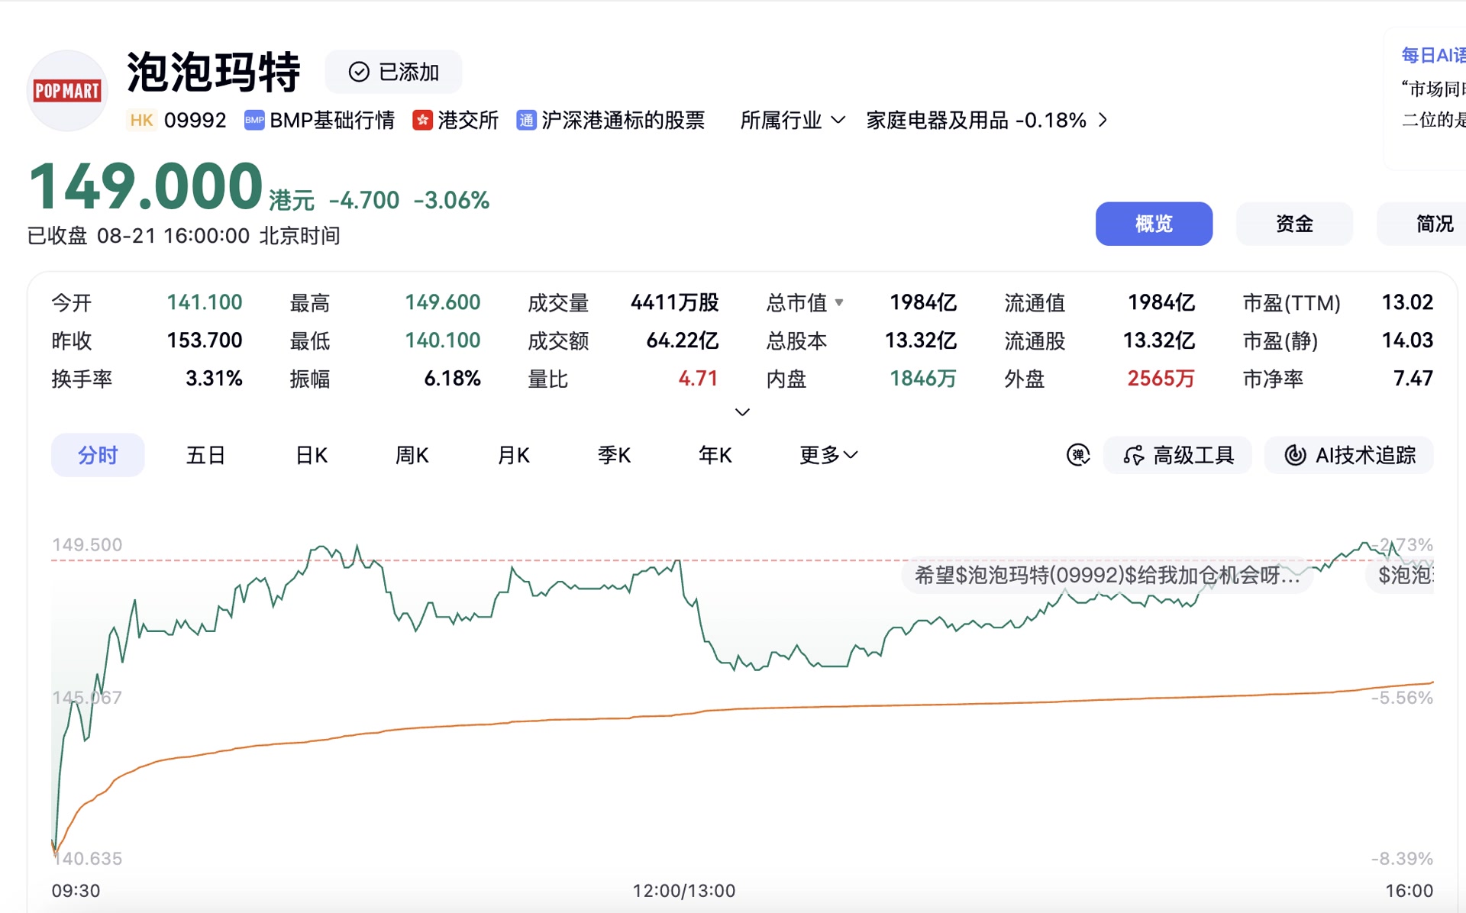1466x913 pixels.
Task: Click the HK market tag
Action: pyautogui.click(x=141, y=121)
